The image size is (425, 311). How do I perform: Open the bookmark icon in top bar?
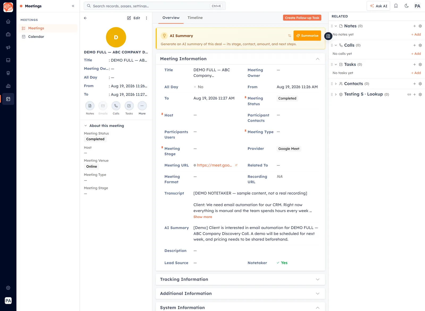click(x=396, y=6)
